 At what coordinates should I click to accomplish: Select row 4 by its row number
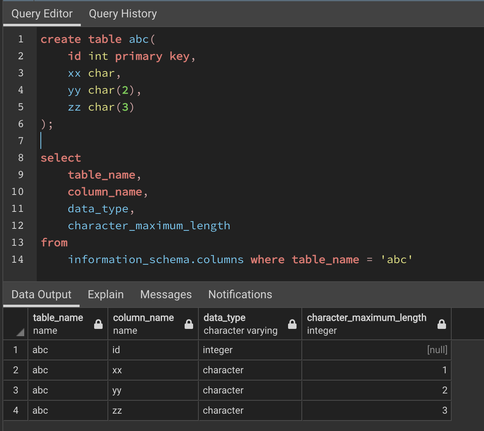[x=15, y=410]
